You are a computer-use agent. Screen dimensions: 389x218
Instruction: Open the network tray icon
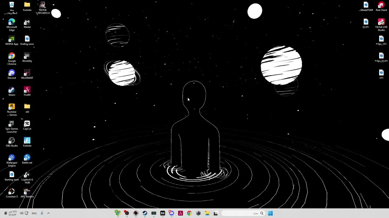27,213
